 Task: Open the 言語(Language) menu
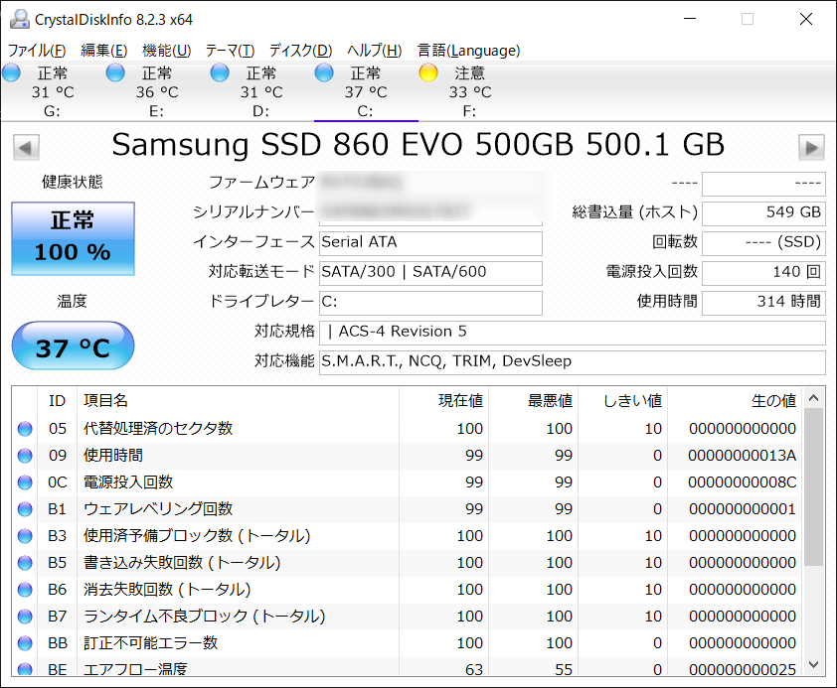[x=468, y=50]
